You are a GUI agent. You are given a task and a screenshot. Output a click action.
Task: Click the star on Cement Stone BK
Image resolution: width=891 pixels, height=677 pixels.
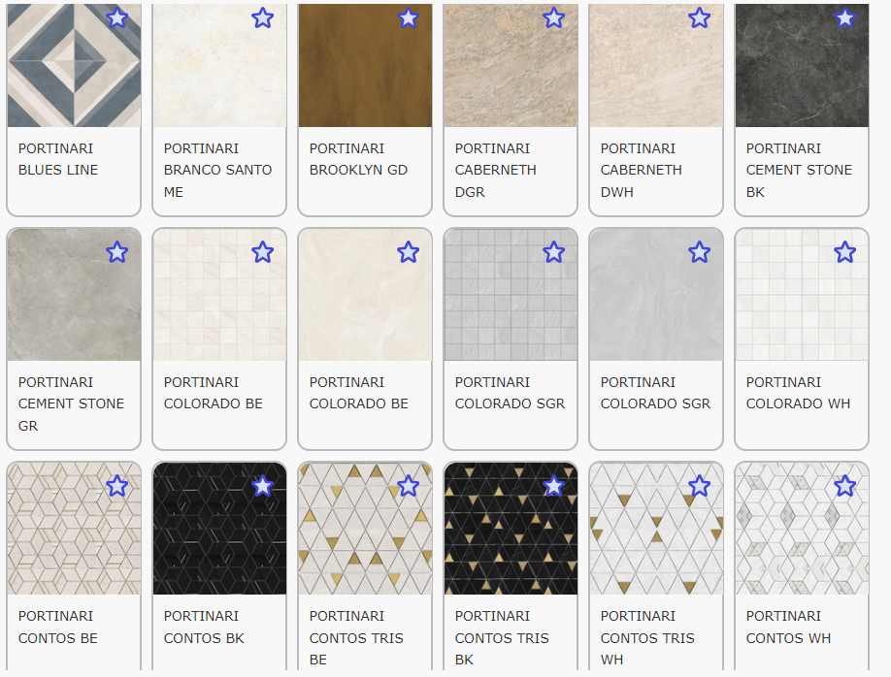[x=844, y=18]
